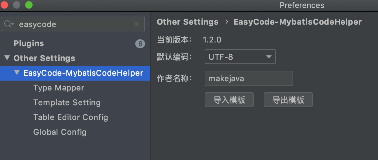This screenshot has width=378, height=160.
Task: Collapse the EasyCode-MybatisCodeHelper node
Action: pos(17,73)
